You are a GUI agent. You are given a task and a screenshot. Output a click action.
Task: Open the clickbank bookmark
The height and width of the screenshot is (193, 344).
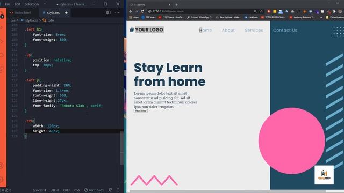tap(251, 17)
